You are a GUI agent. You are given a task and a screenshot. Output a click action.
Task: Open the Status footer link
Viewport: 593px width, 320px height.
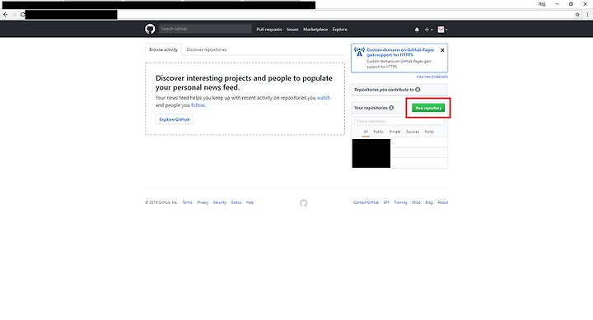point(236,202)
